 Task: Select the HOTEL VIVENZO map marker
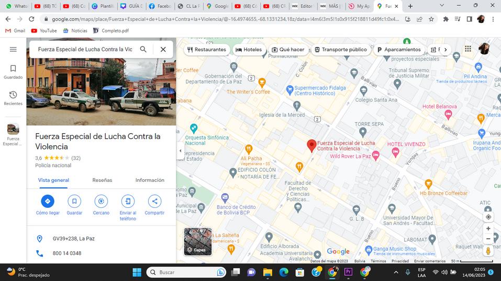(396, 152)
